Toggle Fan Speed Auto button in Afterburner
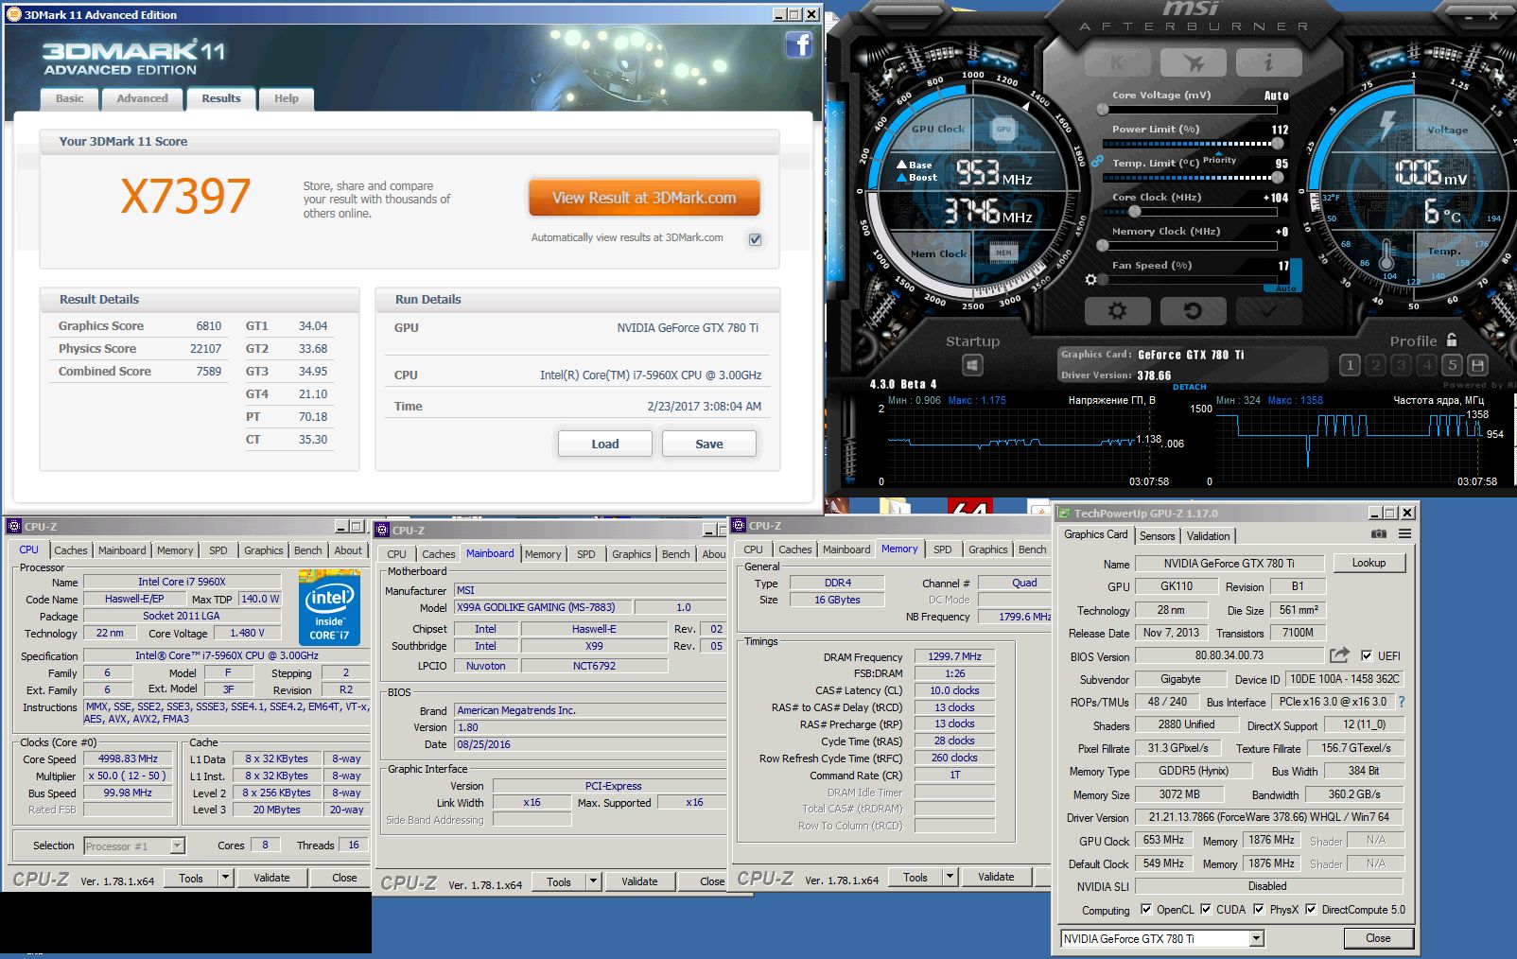Image resolution: width=1517 pixels, height=959 pixels. (1286, 287)
